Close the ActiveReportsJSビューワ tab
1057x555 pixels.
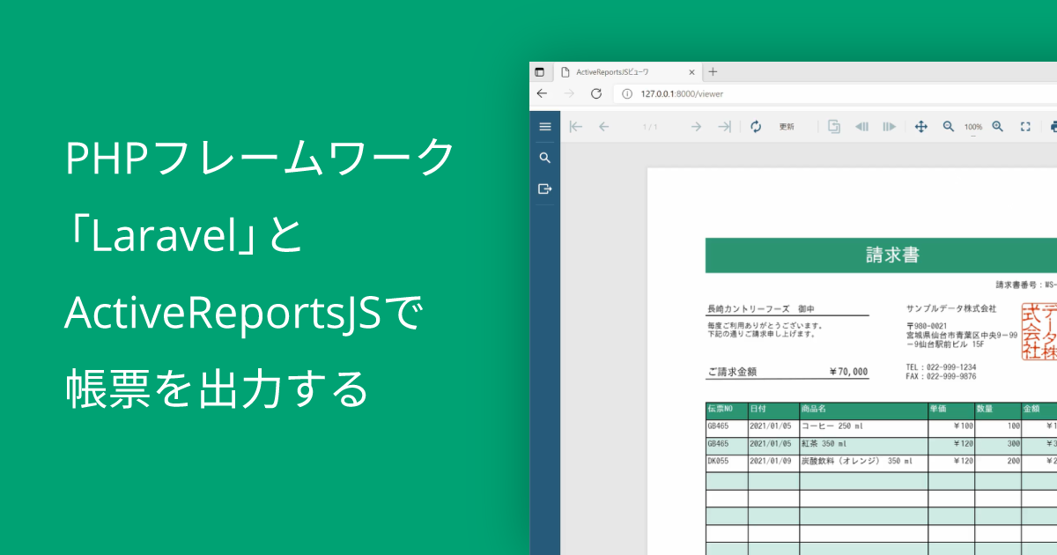pyautogui.click(x=692, y=72)
